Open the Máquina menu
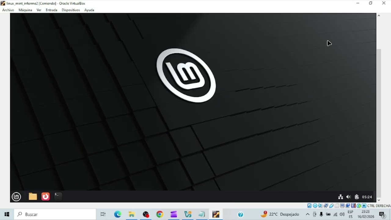The image size is (391, 220). [x=25, y=10]
